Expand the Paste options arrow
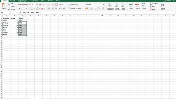This screenshot has height=99, width=176. click(x=6, y=5)
